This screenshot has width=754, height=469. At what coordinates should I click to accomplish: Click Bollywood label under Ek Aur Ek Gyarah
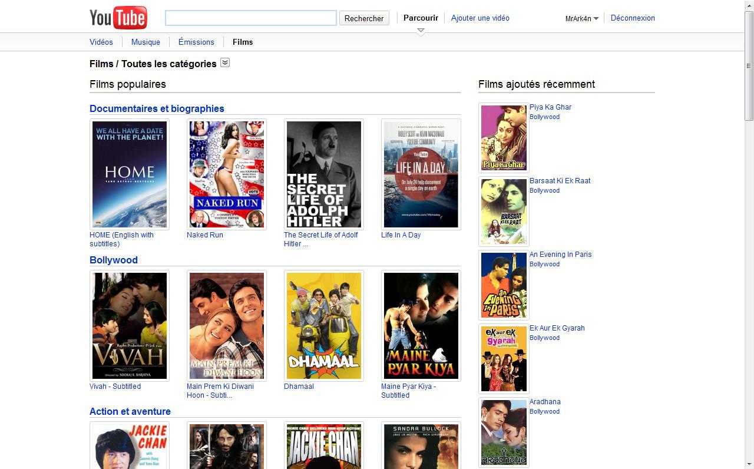click(544, 338)
